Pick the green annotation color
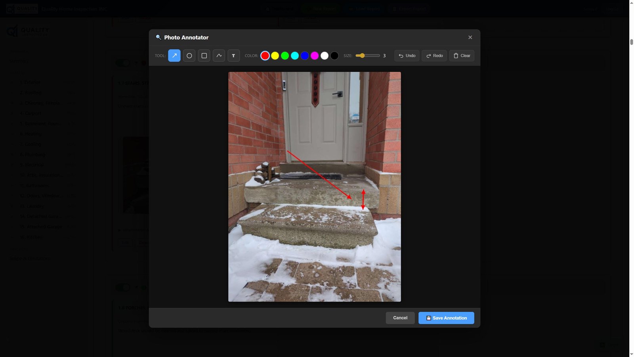The image size is (634, 357). click(285, 56)
